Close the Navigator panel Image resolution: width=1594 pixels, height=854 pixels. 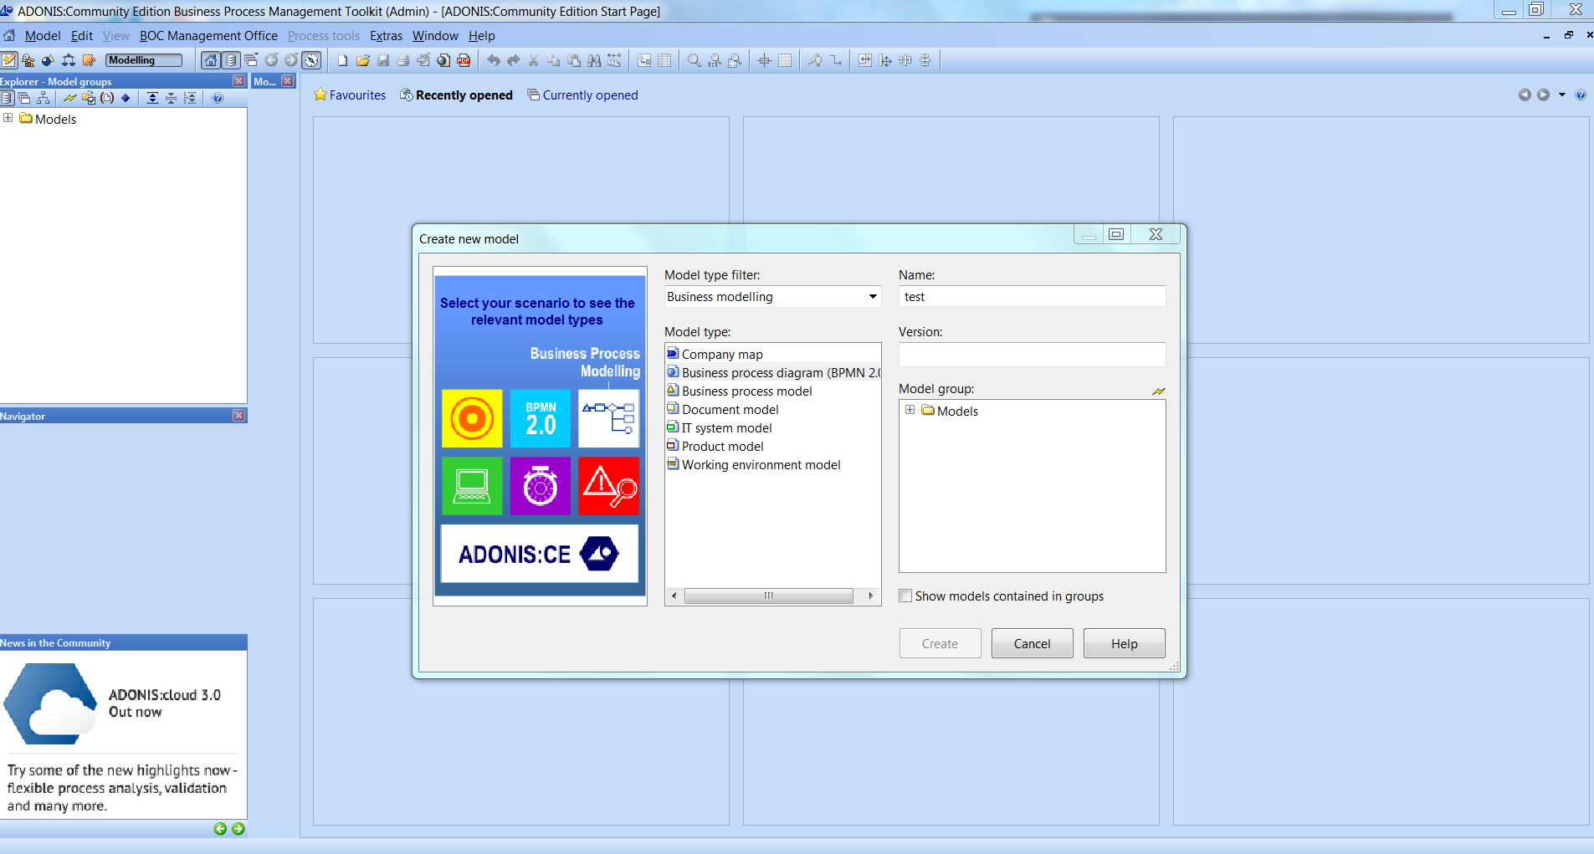click(x=239, y=416)
